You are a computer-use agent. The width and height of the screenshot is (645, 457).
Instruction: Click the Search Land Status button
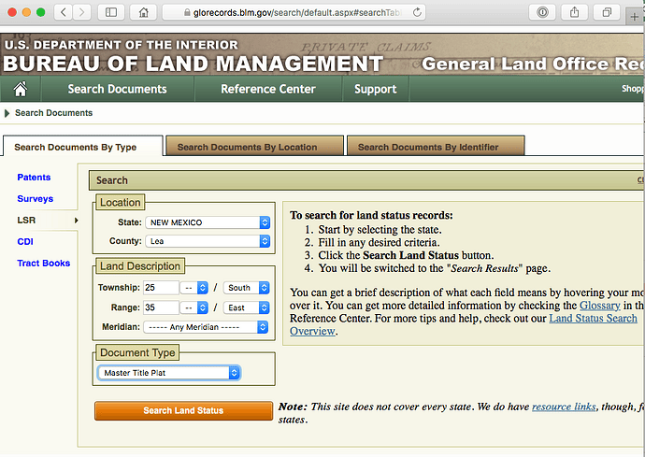(x=183, y=410)
